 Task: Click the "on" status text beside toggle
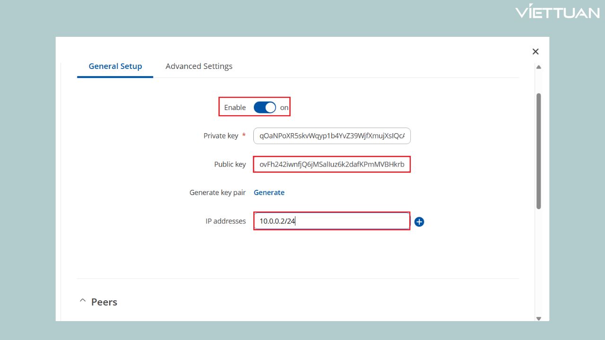pyautogui.click(x=284, y=108)
